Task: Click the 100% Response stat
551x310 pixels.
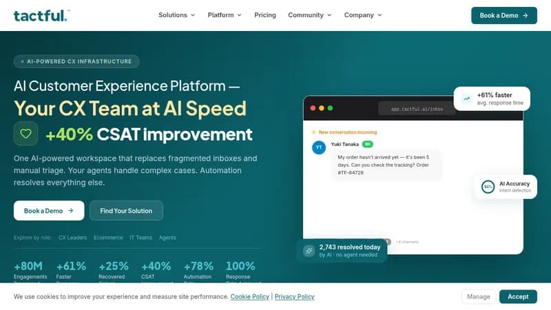Action: click(x=242, y=271)
